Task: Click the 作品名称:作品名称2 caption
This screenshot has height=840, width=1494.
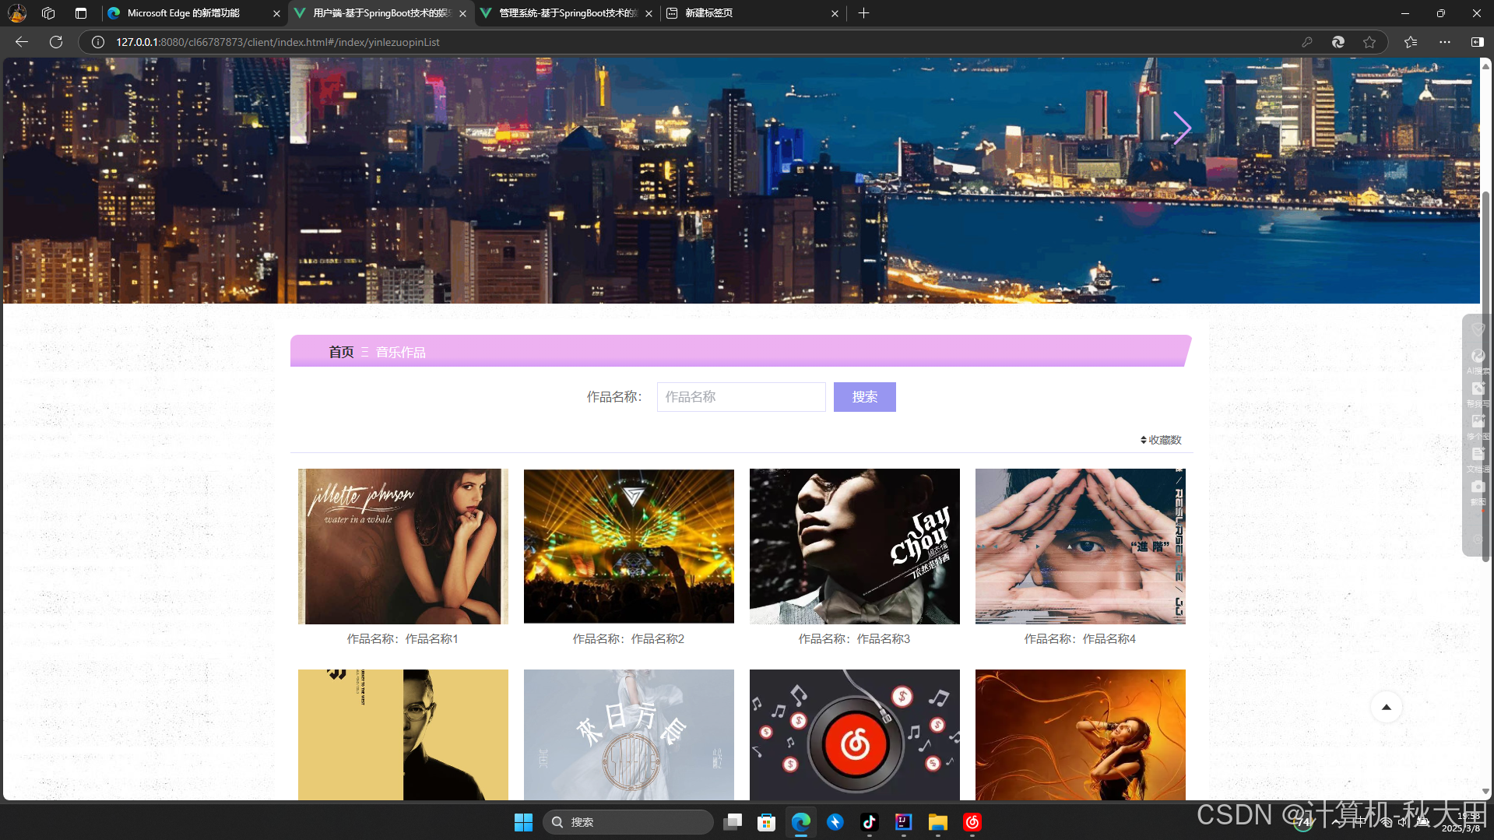Action: click(x=628, y=638)
